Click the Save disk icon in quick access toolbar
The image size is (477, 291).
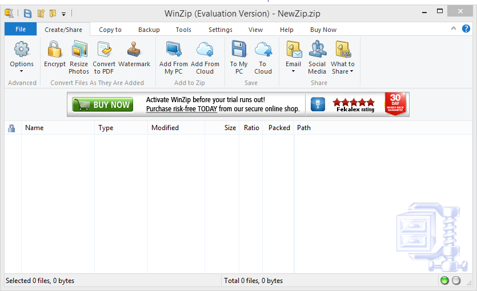coord(27,13)
